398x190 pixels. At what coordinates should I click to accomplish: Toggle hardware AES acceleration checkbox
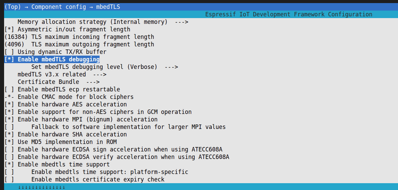pyautogui.click(x=9, y=104)
